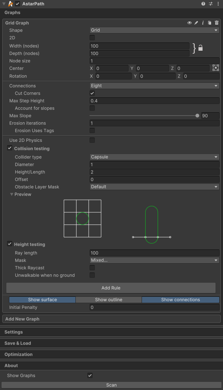Collapse the Preview foldout
The width and height of the screenshot is (223, 390).
click(12, 194)
